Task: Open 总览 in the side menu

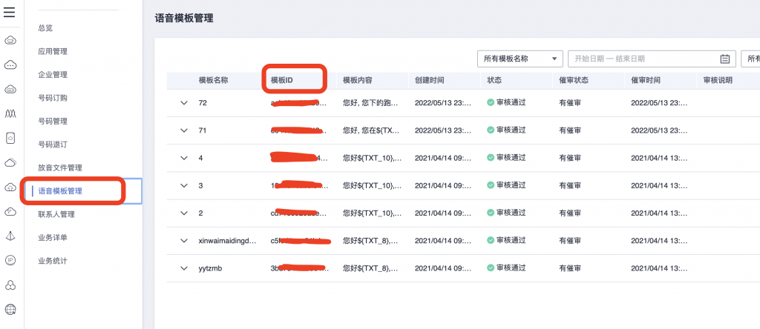Action: tap(45, 28)
